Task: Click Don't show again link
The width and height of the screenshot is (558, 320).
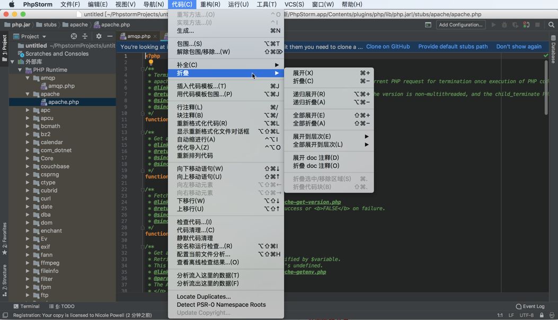Action: click(518, 47)
